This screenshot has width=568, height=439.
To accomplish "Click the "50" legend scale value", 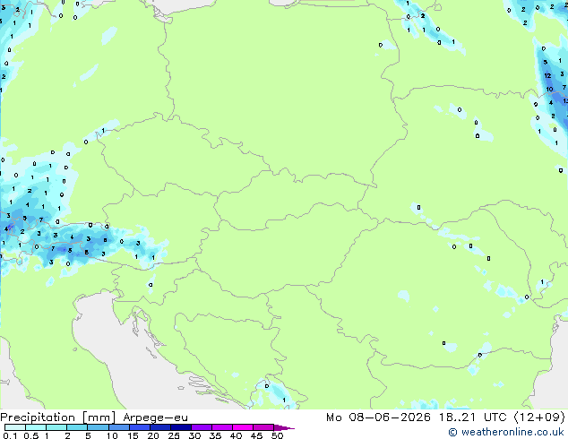I will click(x=277, y=435).
